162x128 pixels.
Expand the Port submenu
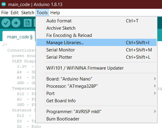pyautogui.click(x=96, y=94)
